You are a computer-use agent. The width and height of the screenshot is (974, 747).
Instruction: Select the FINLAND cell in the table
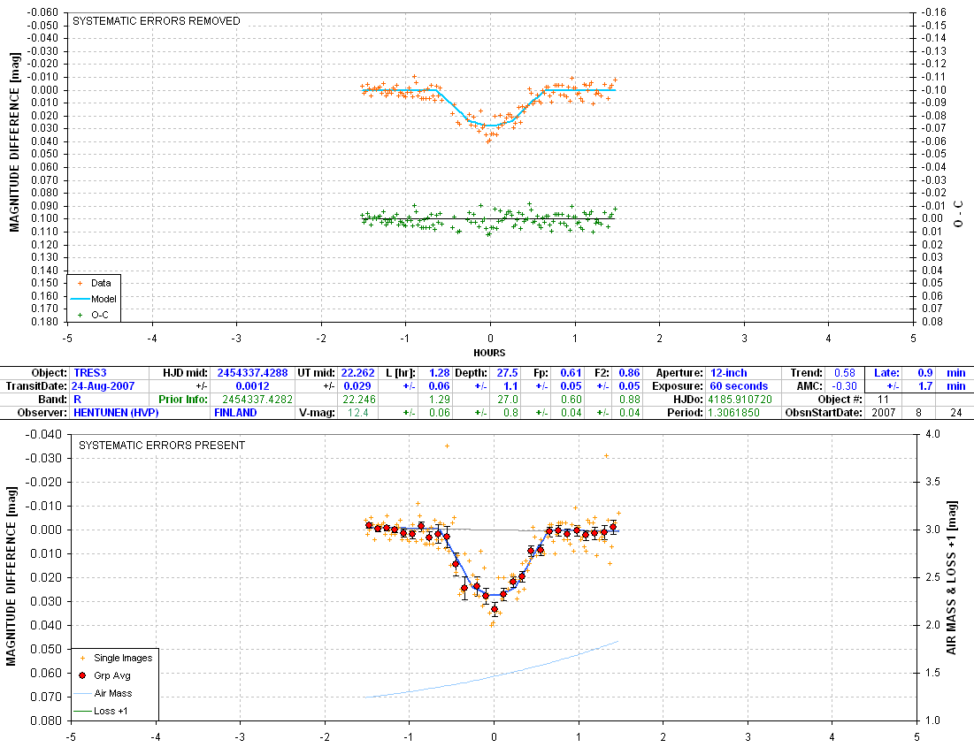click(235, 413)
